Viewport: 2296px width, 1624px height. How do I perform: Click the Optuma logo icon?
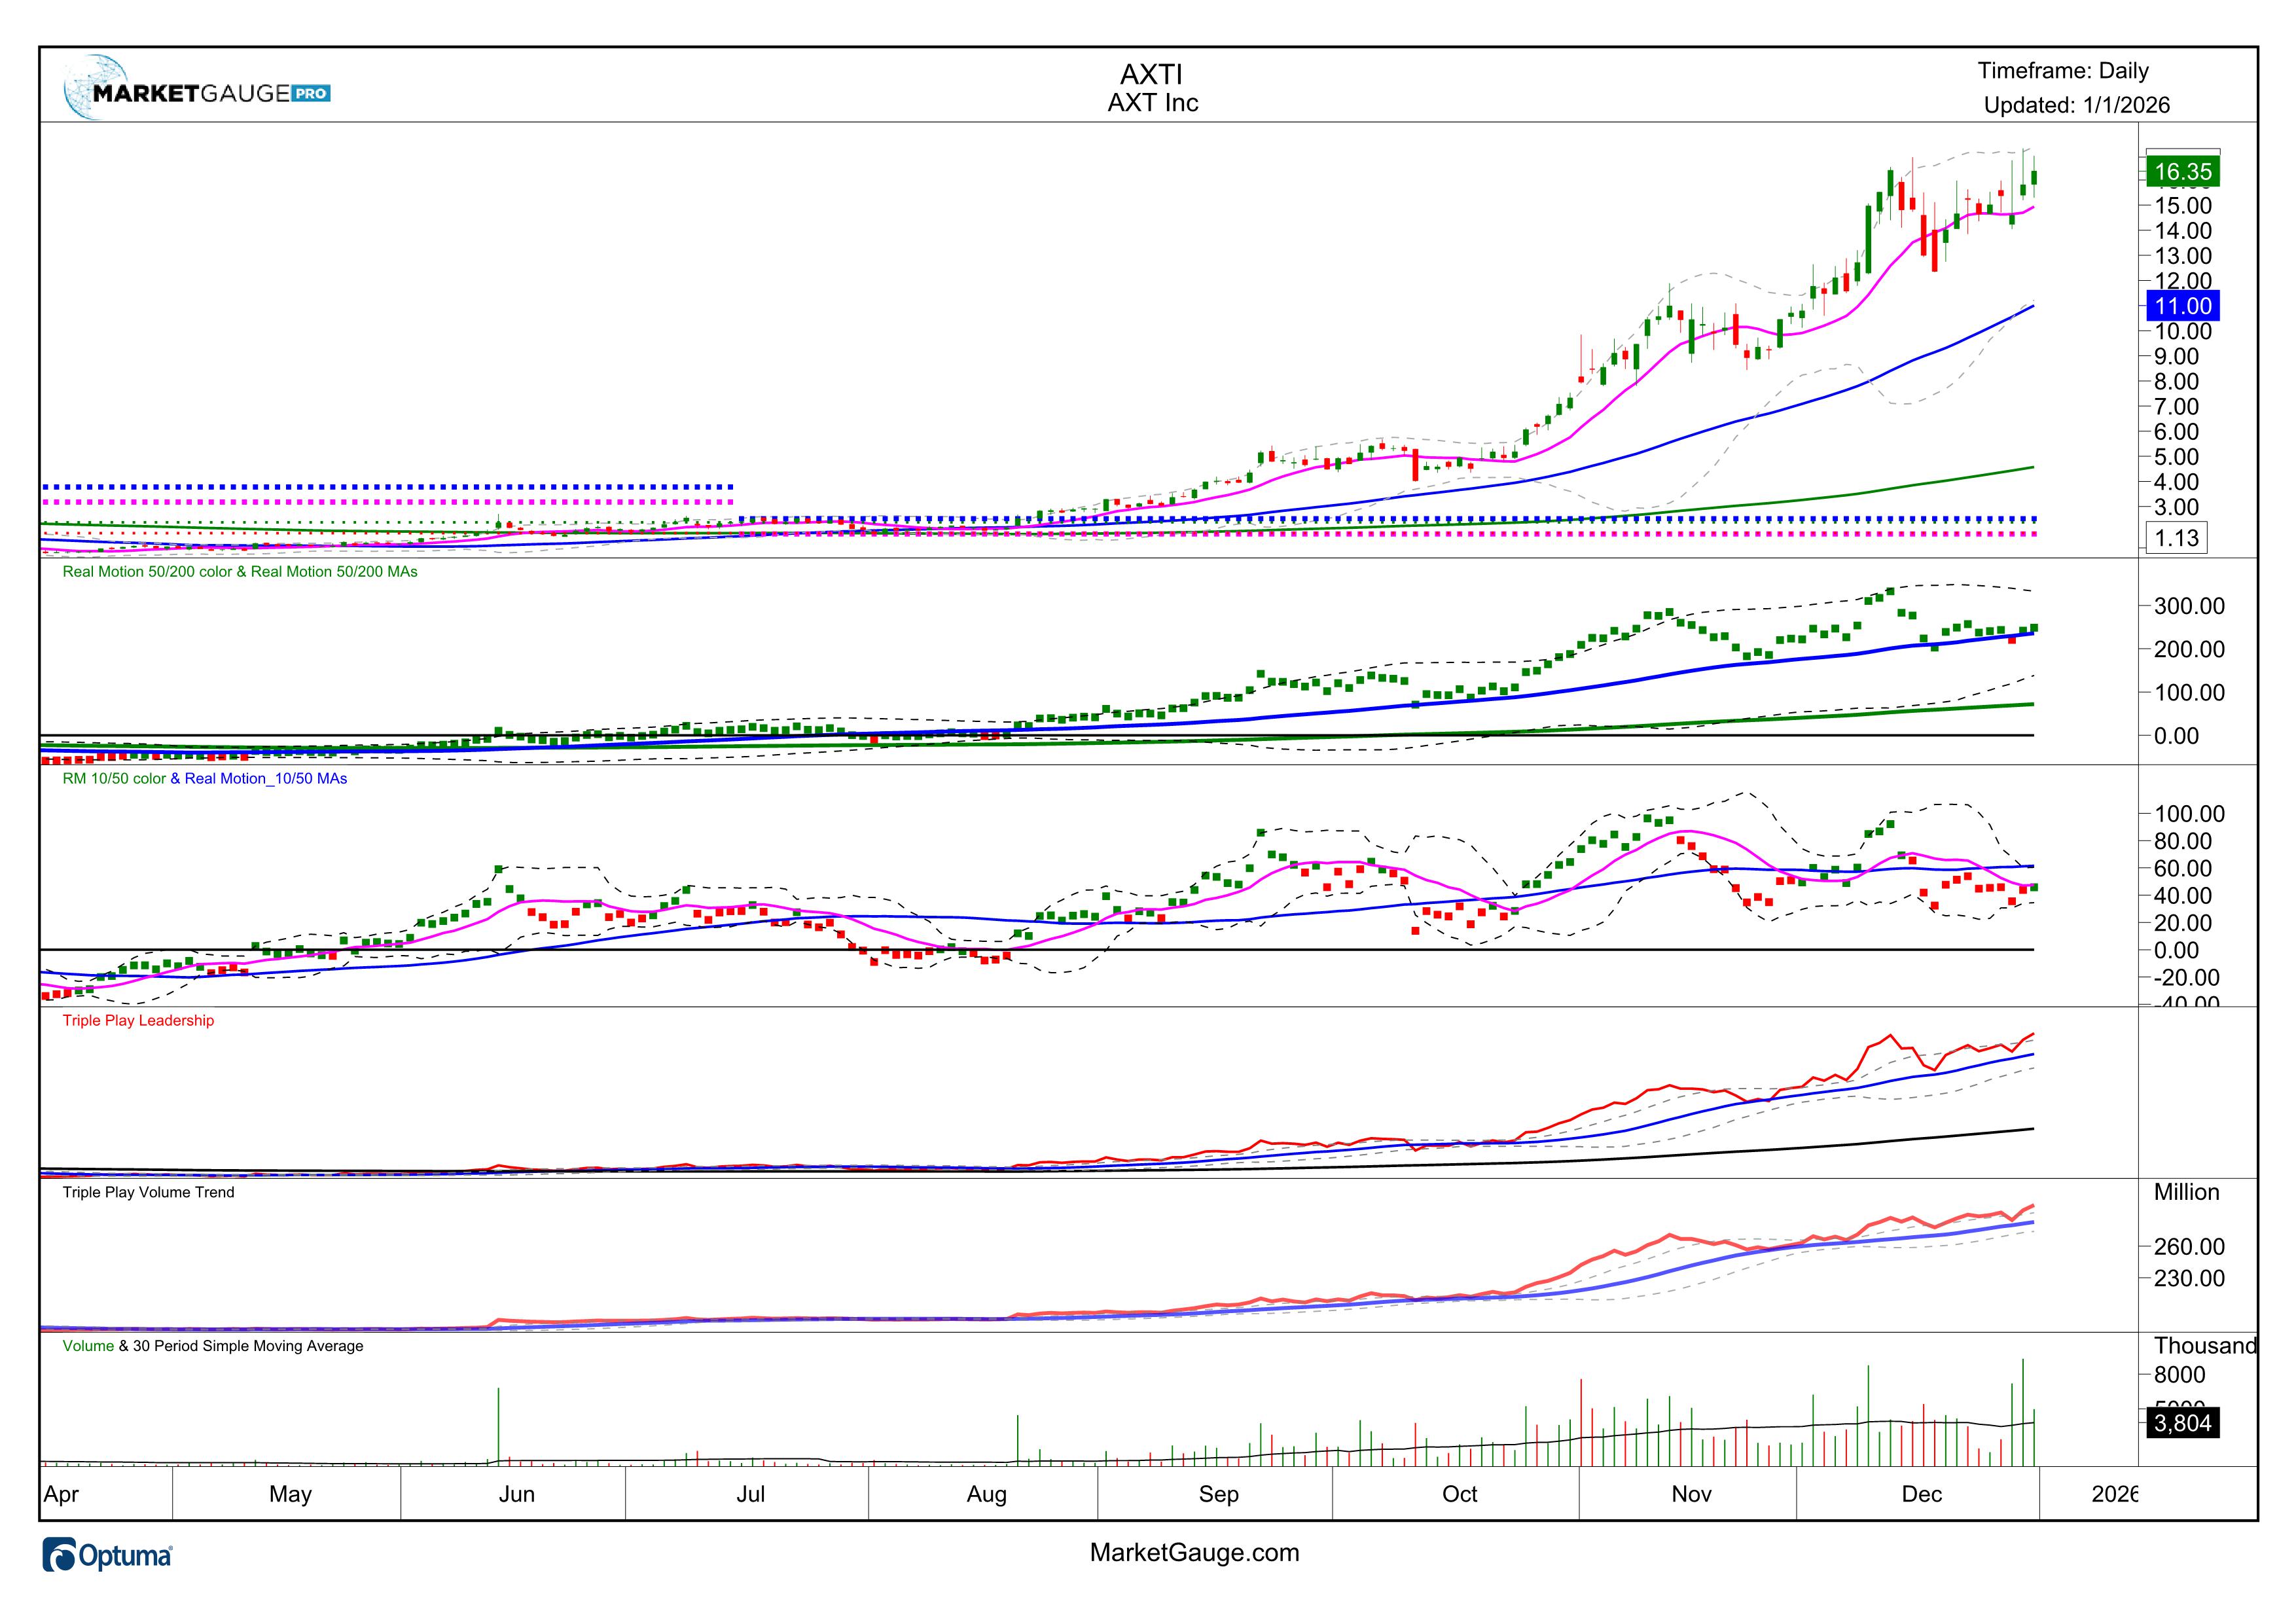coord(59,1555)
